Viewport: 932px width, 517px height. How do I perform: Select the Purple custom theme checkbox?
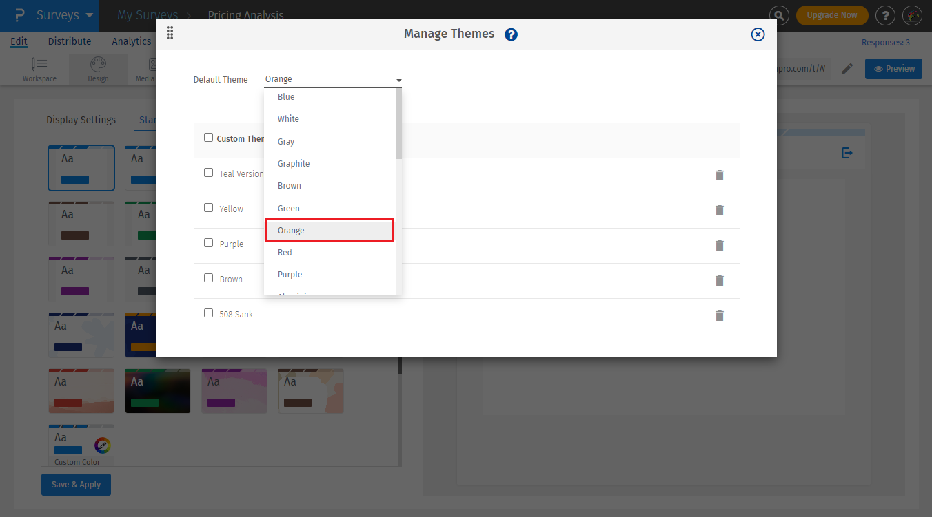click(209, 243)
